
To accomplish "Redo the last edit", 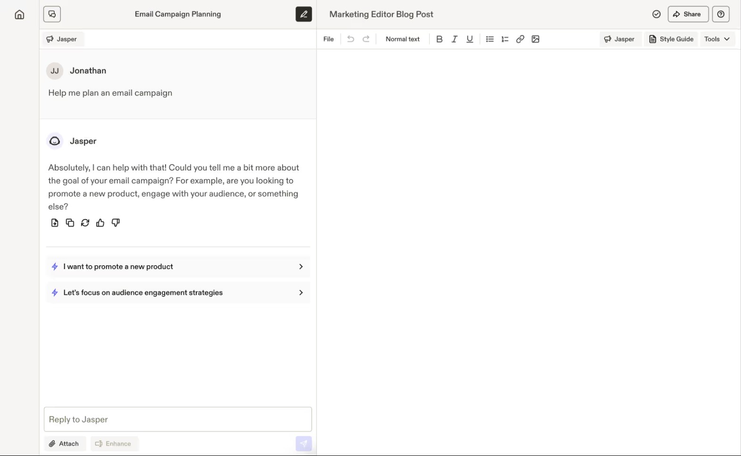I will (366, 39).
